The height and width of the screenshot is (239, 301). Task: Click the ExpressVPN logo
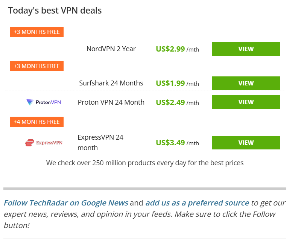pos(44,143)
